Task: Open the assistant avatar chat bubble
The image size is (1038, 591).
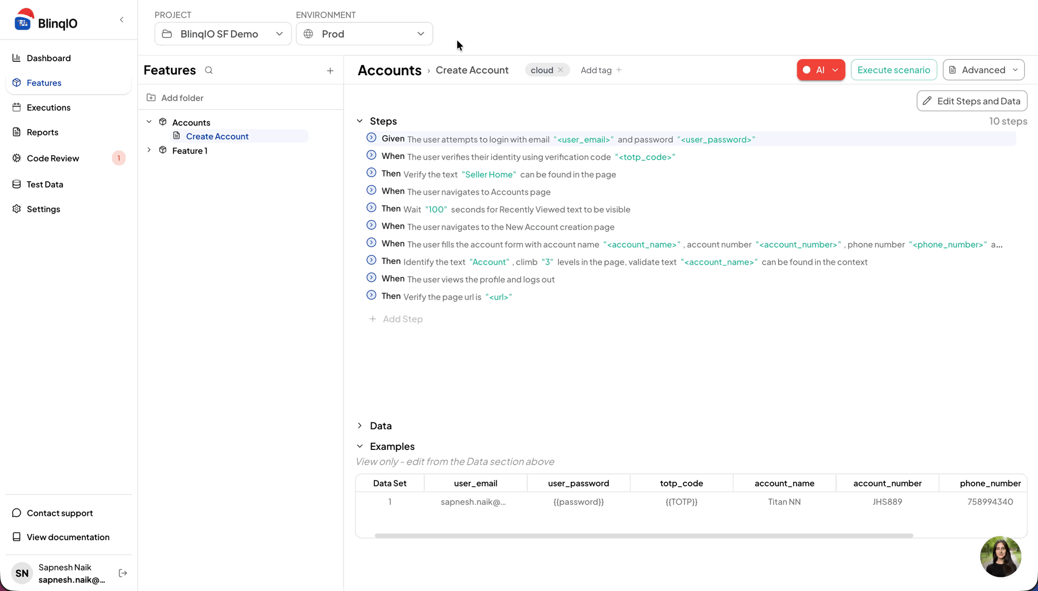Action: pos(1000,556)
